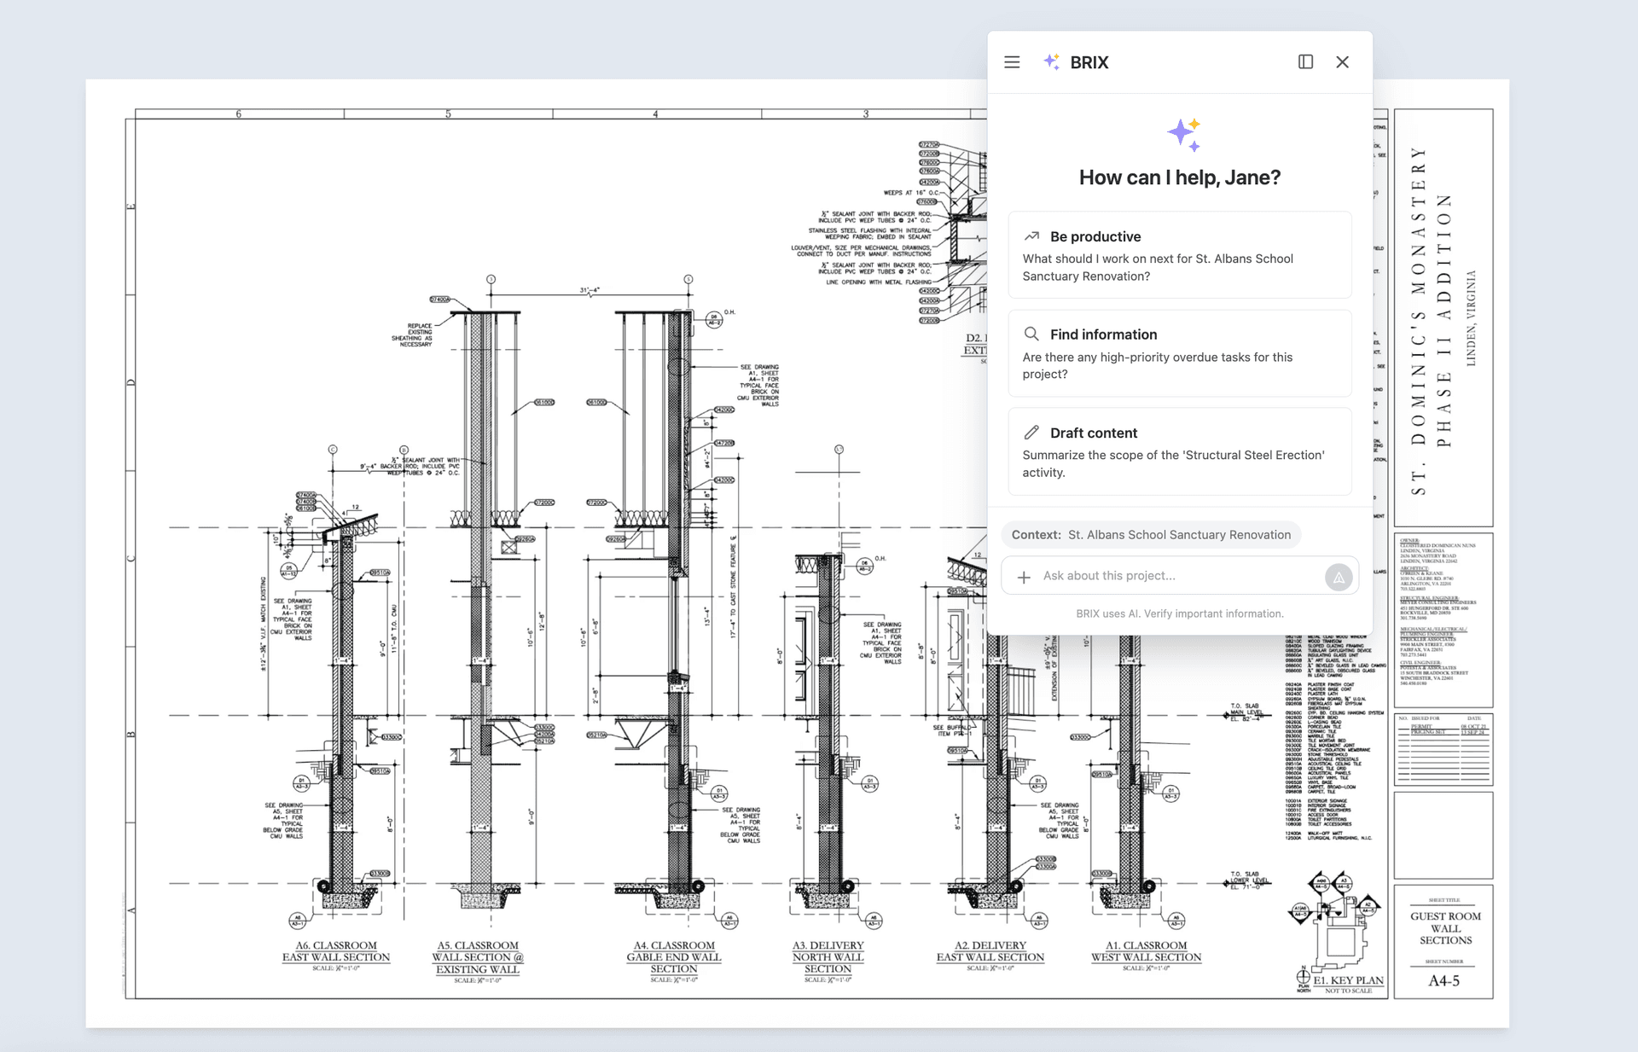Click the 'How can I help, Jane?' greeting
This screenshot has width=1638, height=1052.
tap(1180, 177)
